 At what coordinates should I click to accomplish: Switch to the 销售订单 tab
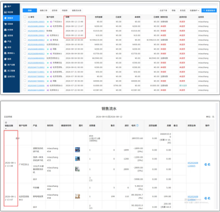pos(43,10)
